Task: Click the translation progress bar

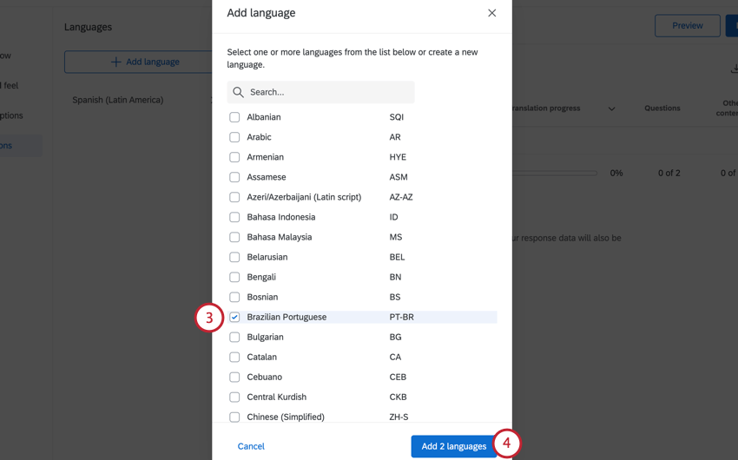Action: [554, 174]
